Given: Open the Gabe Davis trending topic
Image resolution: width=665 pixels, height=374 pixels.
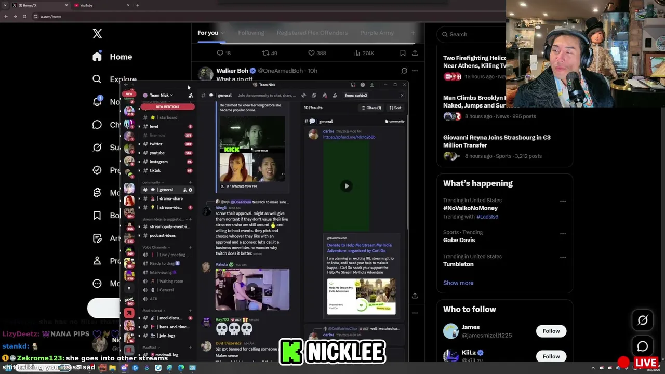Looking at the screenshot, I should [459, 240].
